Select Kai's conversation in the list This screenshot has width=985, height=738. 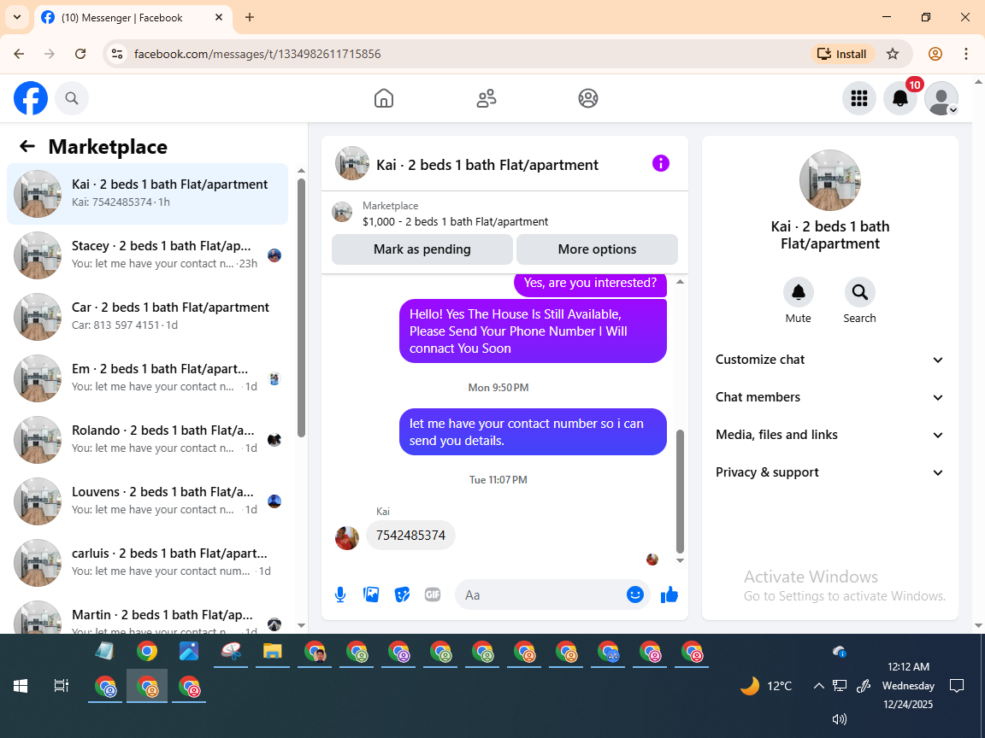click(148, 194)
